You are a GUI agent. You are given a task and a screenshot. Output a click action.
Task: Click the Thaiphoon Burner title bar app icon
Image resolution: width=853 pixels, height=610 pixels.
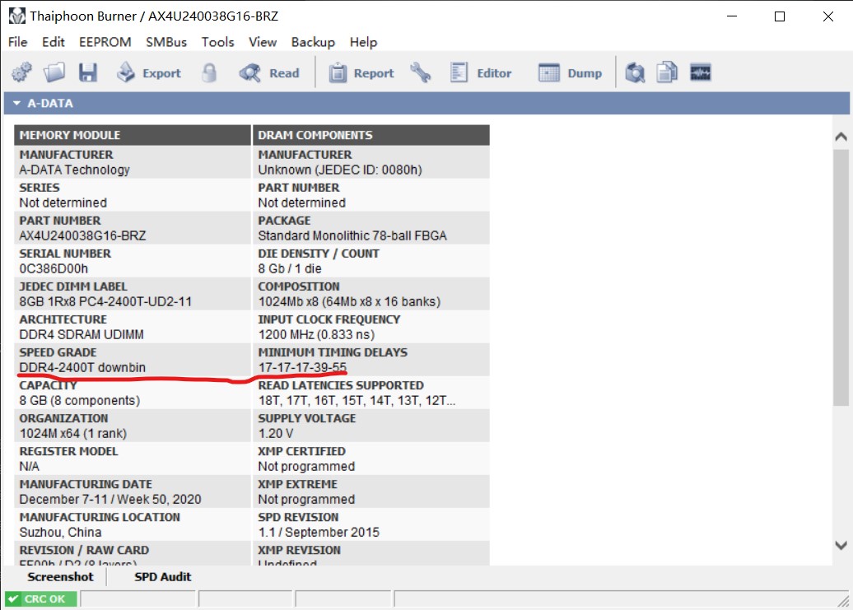16,16
